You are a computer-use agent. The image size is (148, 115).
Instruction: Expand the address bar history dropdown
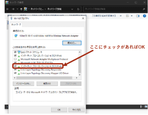(72, 9)
